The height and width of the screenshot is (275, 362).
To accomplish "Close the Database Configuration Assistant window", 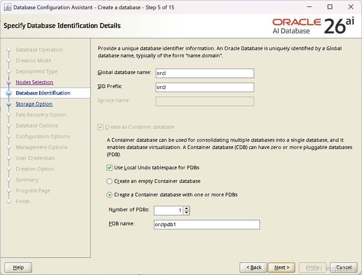I will click(x=351, y=7).
